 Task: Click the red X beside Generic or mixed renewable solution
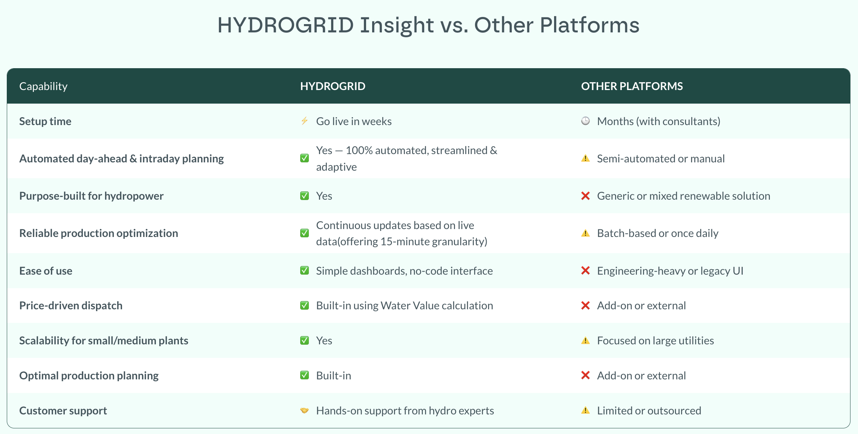(x=585, y=196)
